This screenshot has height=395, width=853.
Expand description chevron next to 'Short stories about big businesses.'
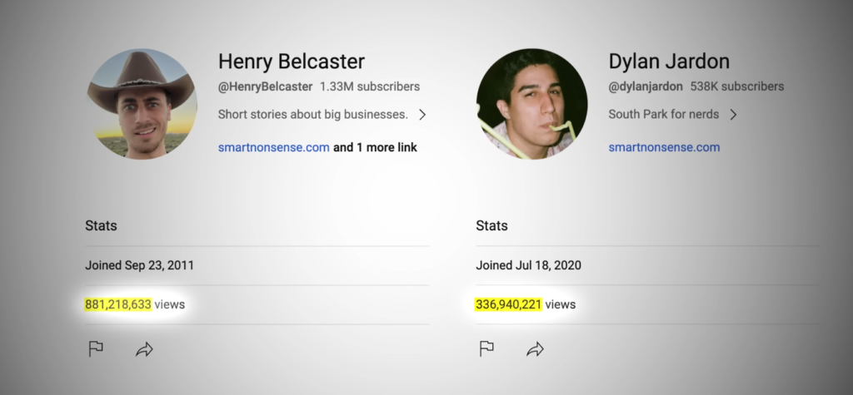click(x=422, y=115)
